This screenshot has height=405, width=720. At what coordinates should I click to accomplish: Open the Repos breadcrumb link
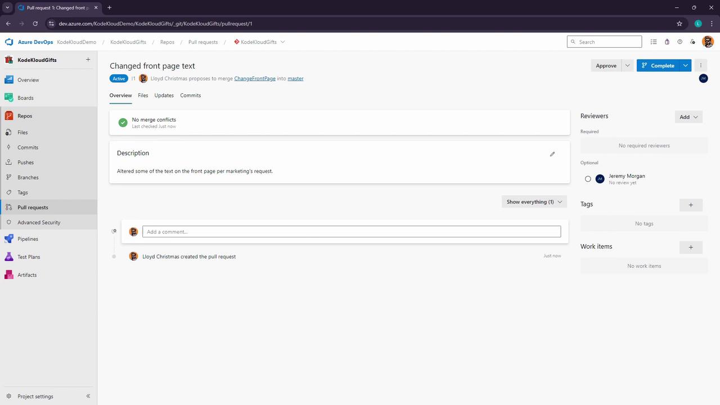point(167,42)
